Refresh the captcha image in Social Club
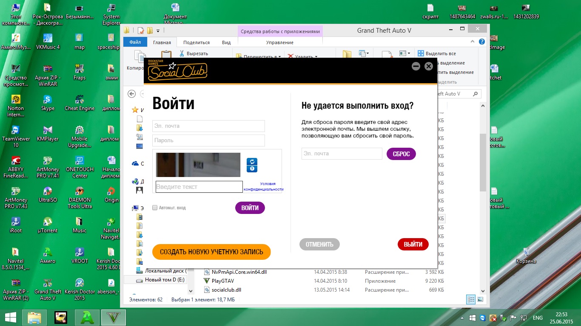The height and width of the screenshot is (326, 581). coord(252,162)
